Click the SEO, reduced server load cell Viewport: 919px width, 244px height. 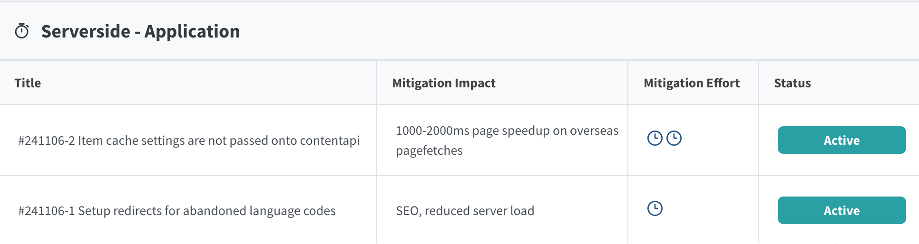502,211
